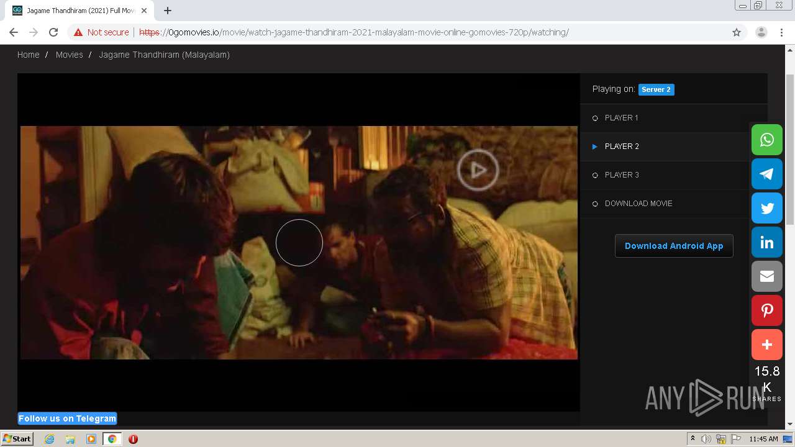Viewport: 795px width, 447px height.
Task: Click the browser back arrow
Action: [14, 32]
